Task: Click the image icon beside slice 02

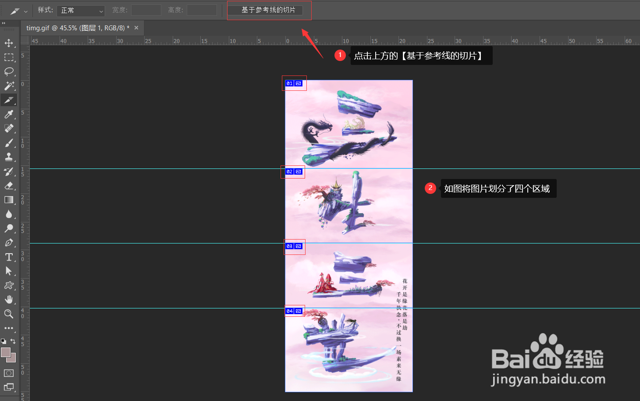Action: [299, 172]
